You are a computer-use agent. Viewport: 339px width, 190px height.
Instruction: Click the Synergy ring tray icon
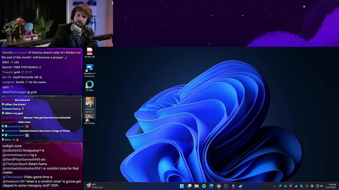285,186
